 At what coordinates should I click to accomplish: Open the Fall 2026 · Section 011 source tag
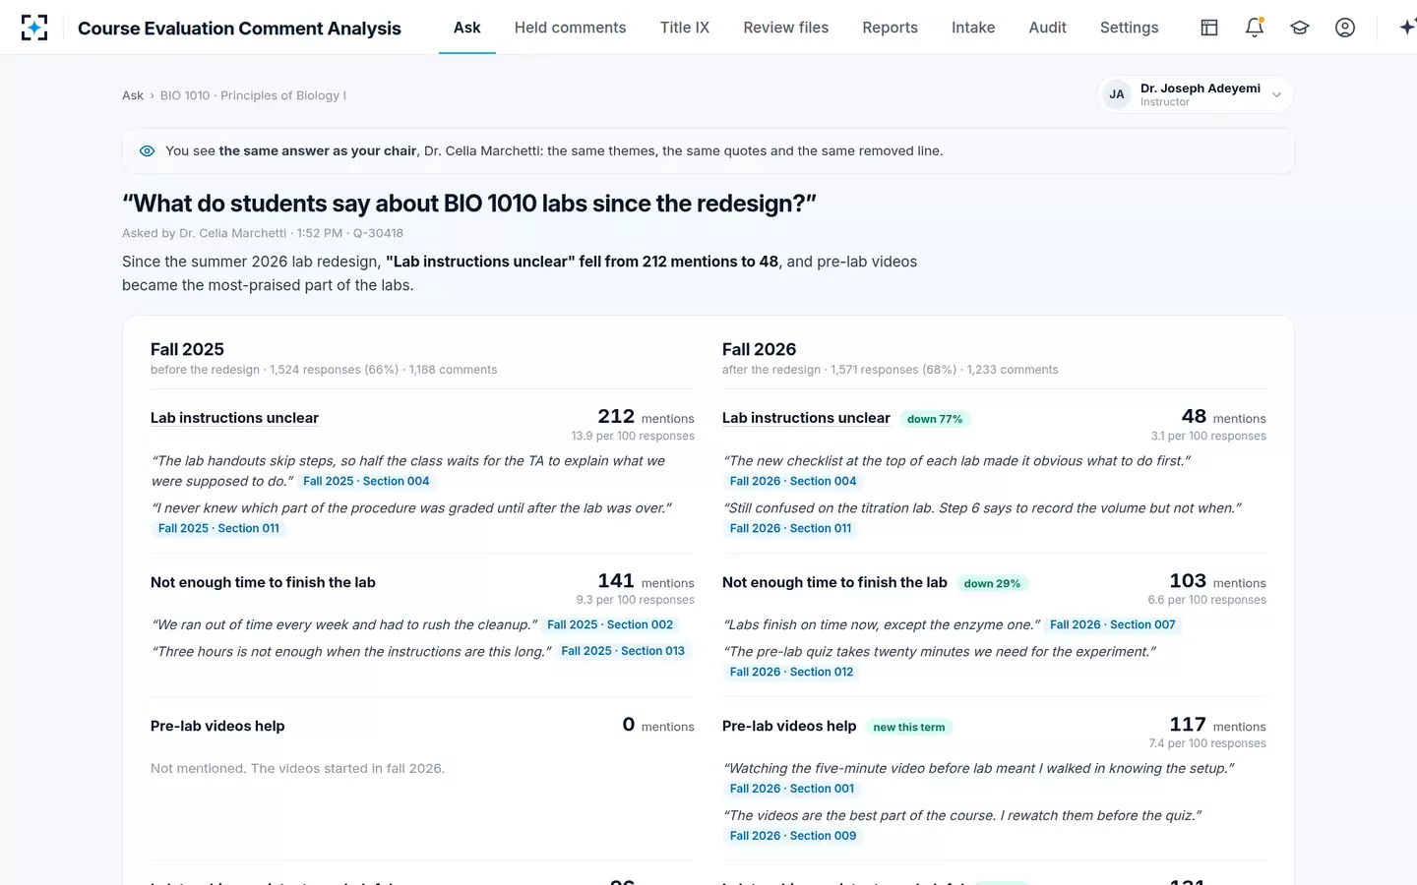[790, 528]
